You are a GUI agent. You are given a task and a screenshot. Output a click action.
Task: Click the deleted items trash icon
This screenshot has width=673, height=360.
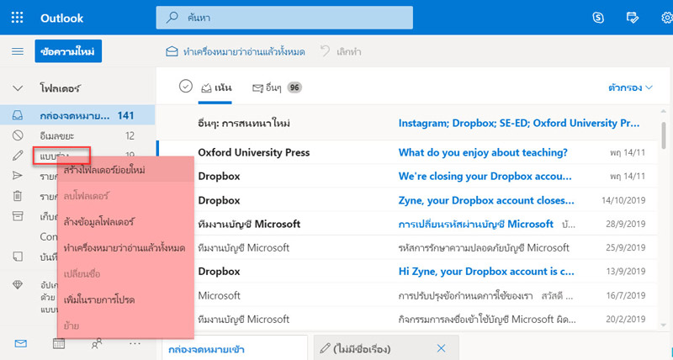pos(18,196)
